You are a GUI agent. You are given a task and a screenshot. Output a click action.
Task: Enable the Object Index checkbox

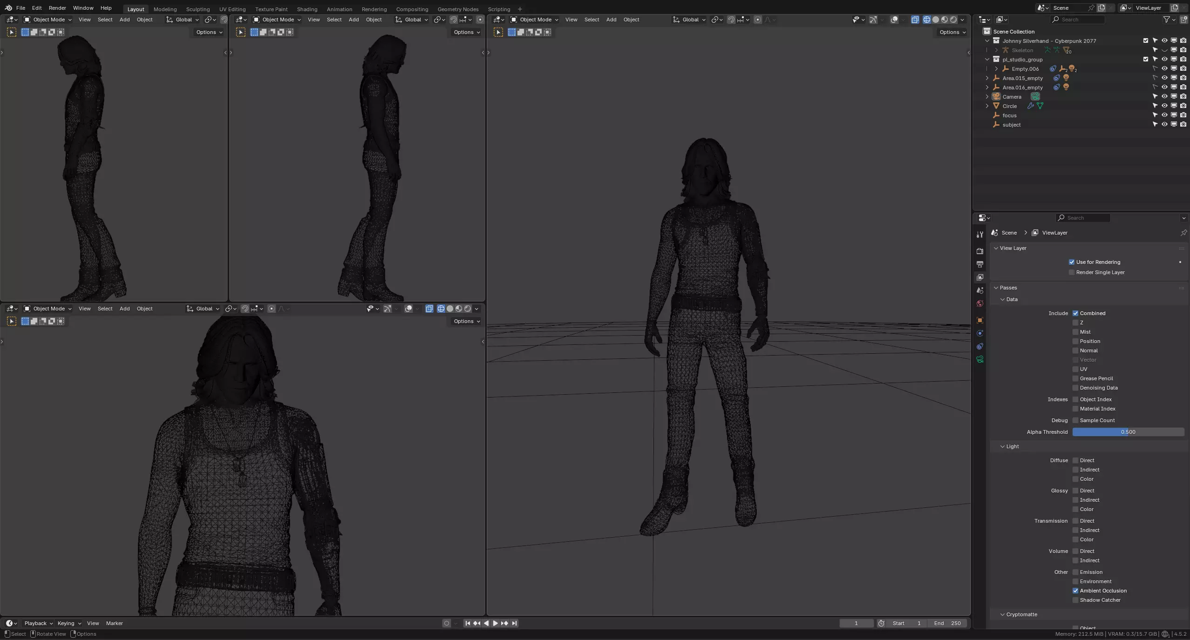click(1075, 399)
